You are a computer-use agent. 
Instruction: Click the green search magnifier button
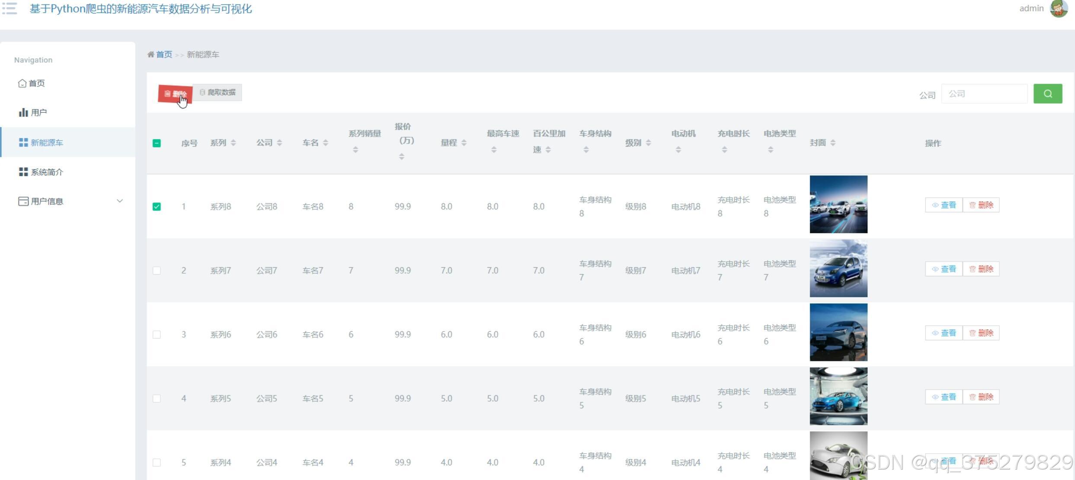tap(1047, 93)
